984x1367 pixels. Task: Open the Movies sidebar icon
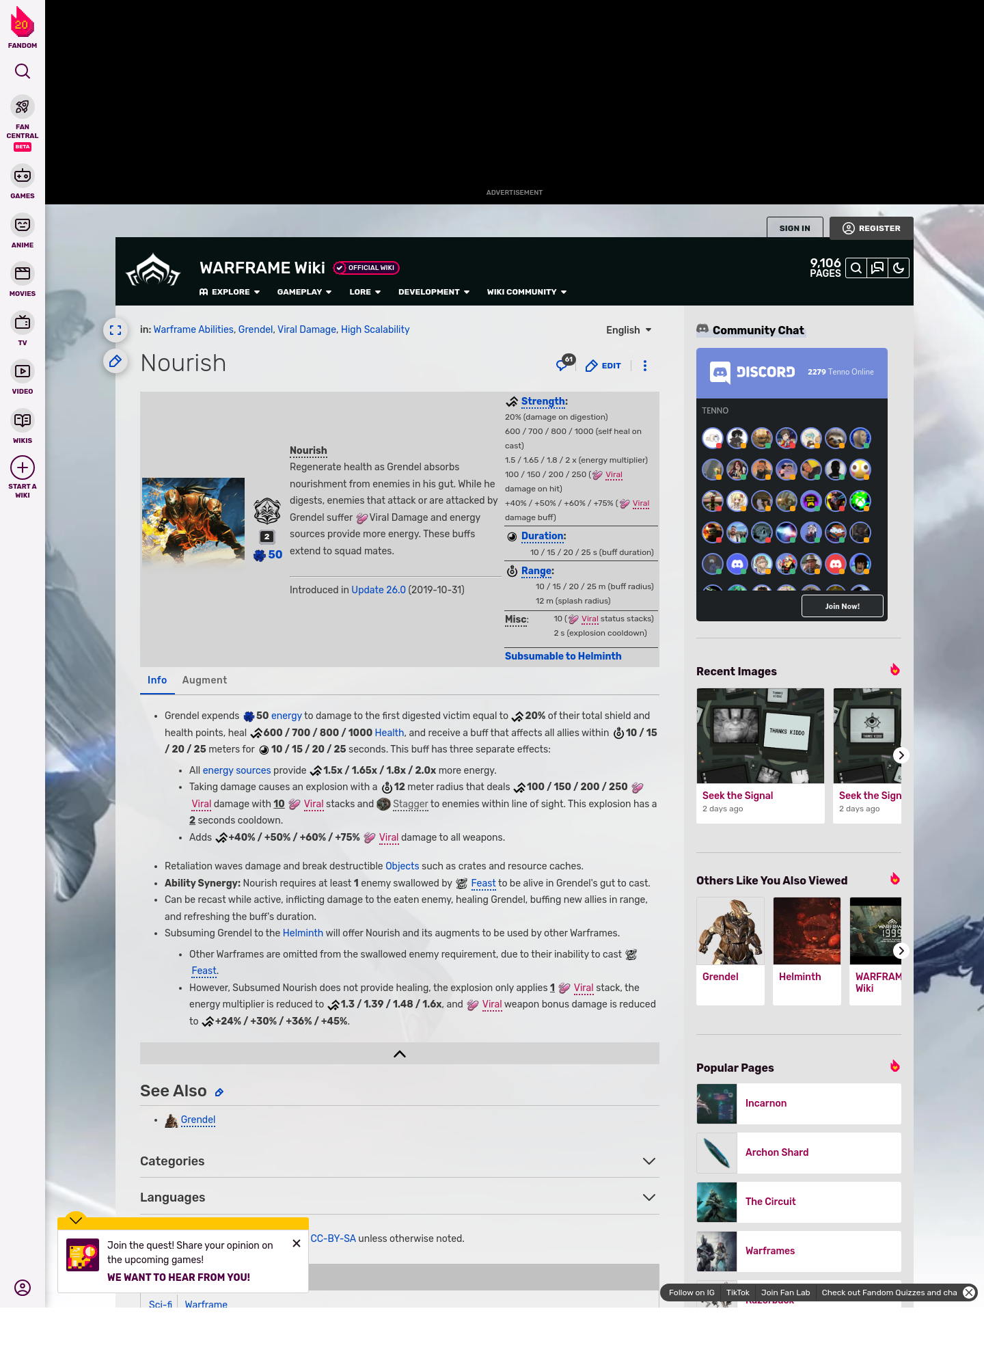pos(23,273)
